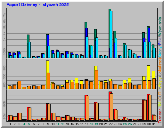
Task: Click the '500' axis label in visits chart
Action: (4, 68)
